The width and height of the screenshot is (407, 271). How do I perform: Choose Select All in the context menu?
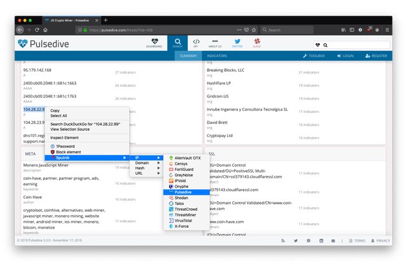[x=87, y=116]
